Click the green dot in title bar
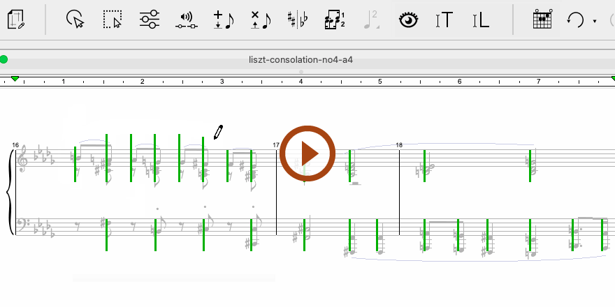 click(3, 59)
